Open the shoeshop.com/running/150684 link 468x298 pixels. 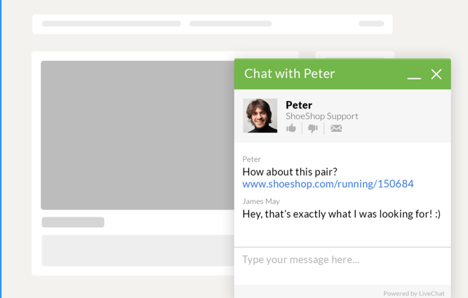click(x=328, y=184)
